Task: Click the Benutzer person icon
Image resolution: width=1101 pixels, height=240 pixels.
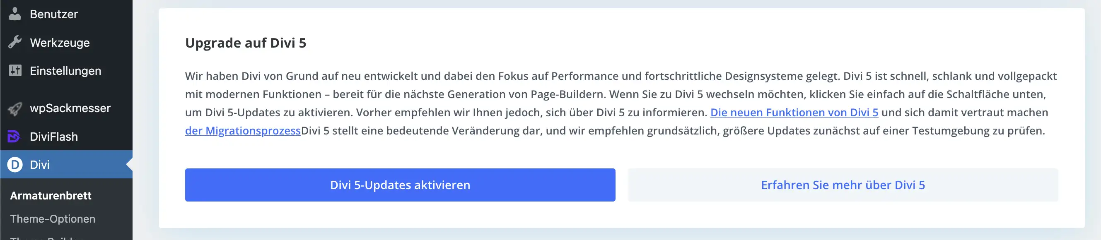Action: tap(15, 14)
